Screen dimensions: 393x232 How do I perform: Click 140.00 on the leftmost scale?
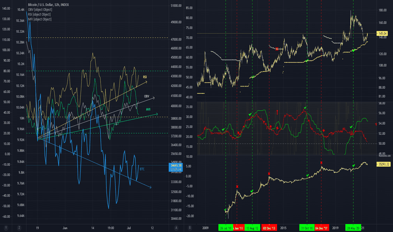pos(6,8)
